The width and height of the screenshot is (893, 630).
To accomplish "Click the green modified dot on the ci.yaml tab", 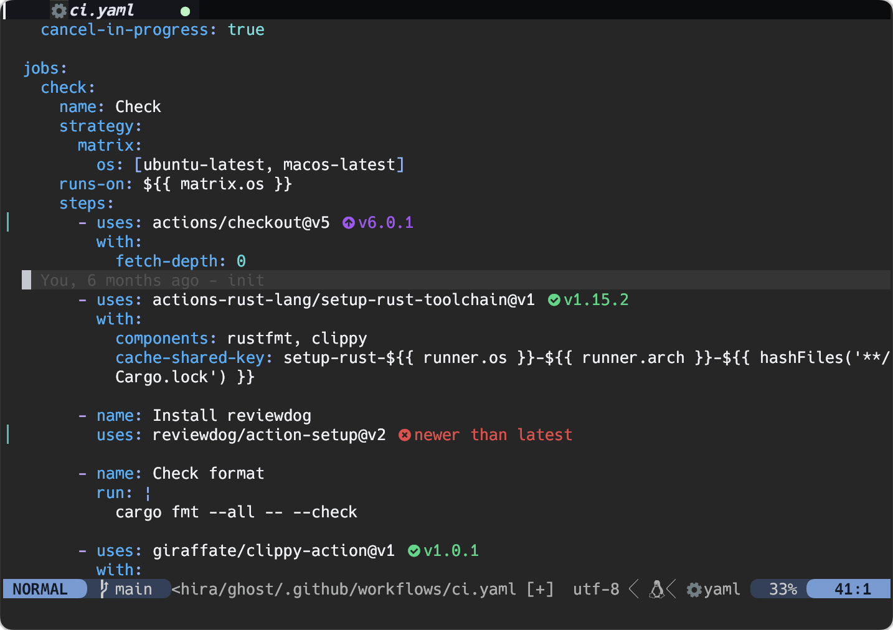I will pyautogui.click(x=185, y=11).
